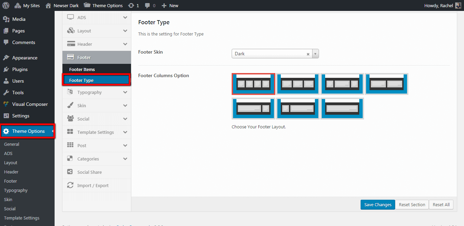This screenshot has width=464, height=226.
Task: Visit Newser Dark site home
Action: tap(62, 5)
